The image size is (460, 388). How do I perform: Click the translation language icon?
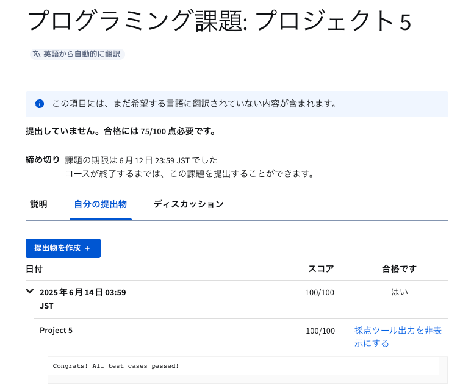37,54
